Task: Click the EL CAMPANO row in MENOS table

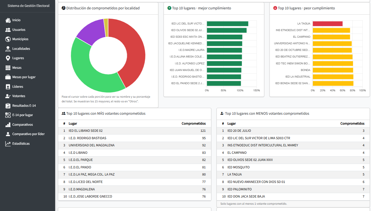Action: click(x=293, y=153)
